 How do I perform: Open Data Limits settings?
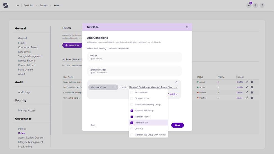click(24, 52)
